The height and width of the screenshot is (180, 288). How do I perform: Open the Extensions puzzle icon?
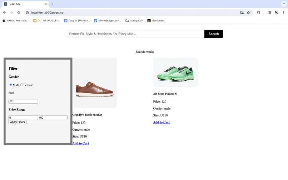tap(258, 12)
